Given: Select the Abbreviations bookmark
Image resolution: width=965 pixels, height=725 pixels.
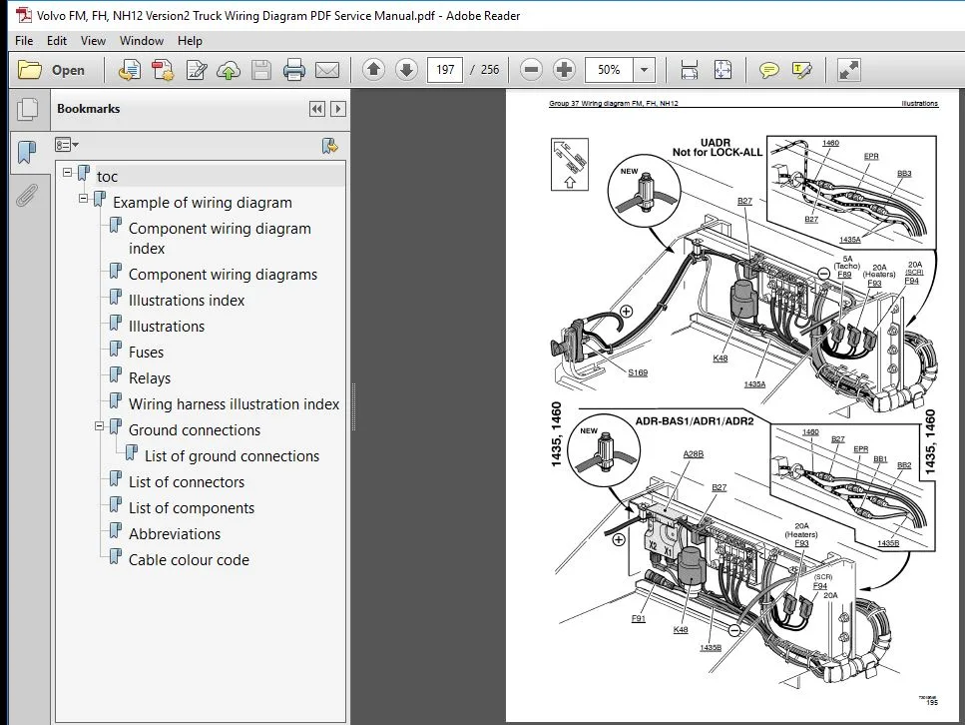Looking at the screenshot, I should click(175, 534).
